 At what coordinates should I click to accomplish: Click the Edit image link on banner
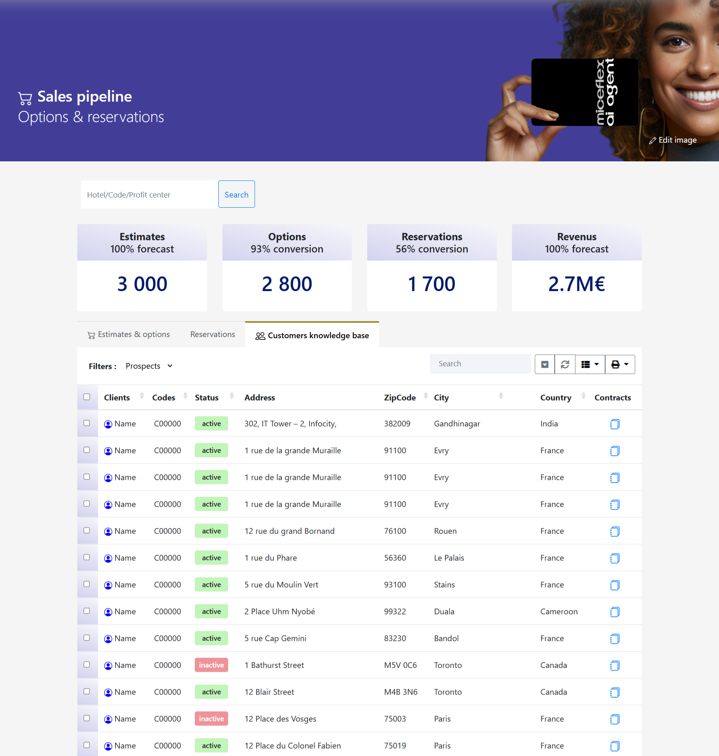pos(673,140)
